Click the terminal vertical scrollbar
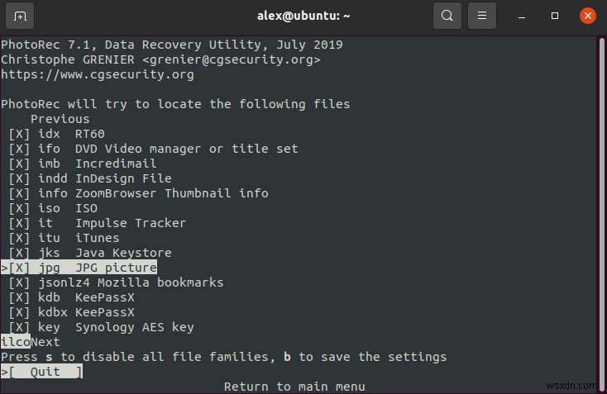The height and width of the screenshot is (394, 607). 601,206
